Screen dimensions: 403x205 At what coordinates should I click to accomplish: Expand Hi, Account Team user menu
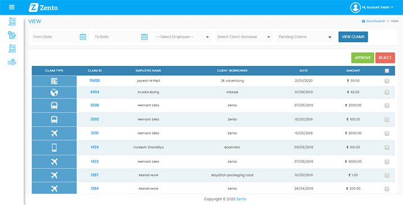click(x=378, y=7)
